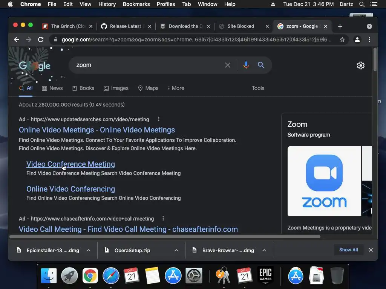386x289 pixels.
Task: Open the Bookmarks menu
Action: [136, 4]
